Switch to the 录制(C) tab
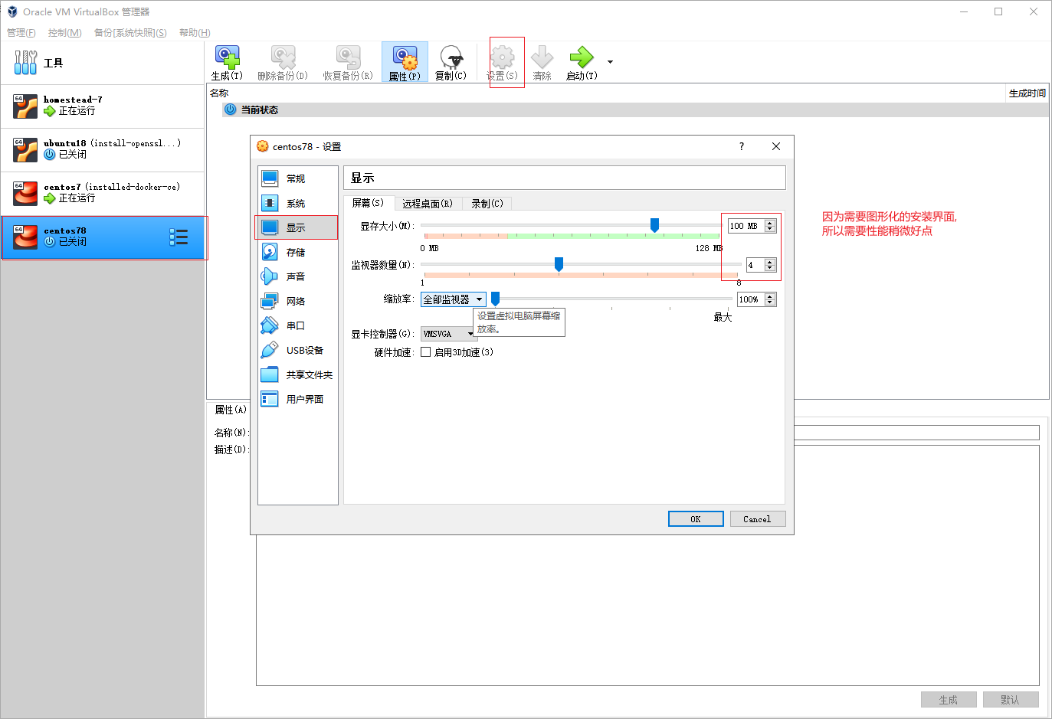The image size is (1052, 719). (x=487, y=204)
